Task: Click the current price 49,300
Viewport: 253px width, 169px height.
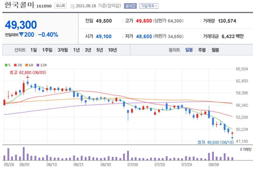Action: (x=21, y=25)
